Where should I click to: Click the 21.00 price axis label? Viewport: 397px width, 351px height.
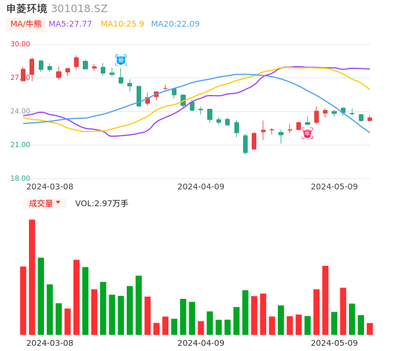[20, 145]
